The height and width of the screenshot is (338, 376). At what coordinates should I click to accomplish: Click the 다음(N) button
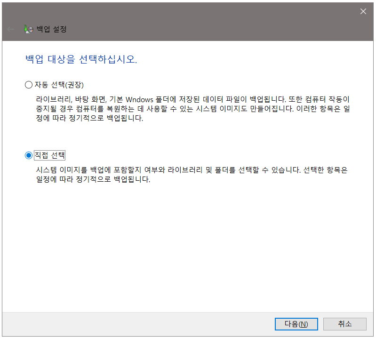click(296, 324)
